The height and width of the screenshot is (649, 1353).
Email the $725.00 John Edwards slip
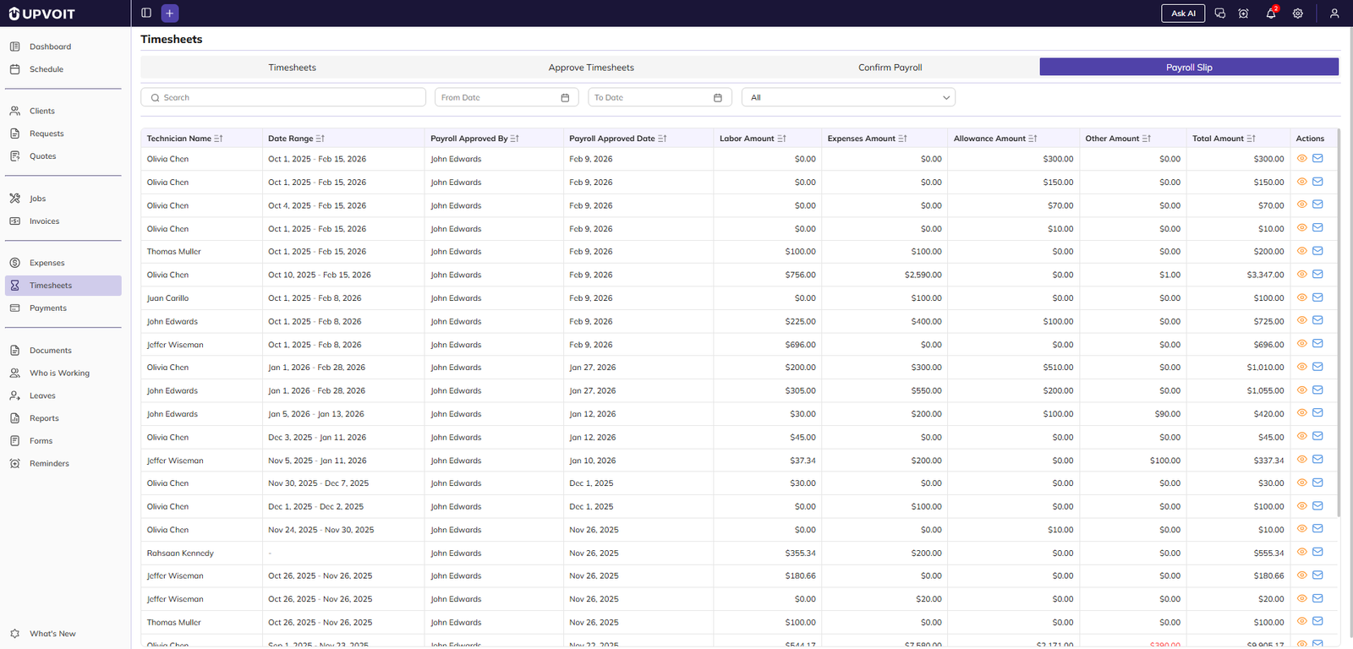pos(1317,320)
